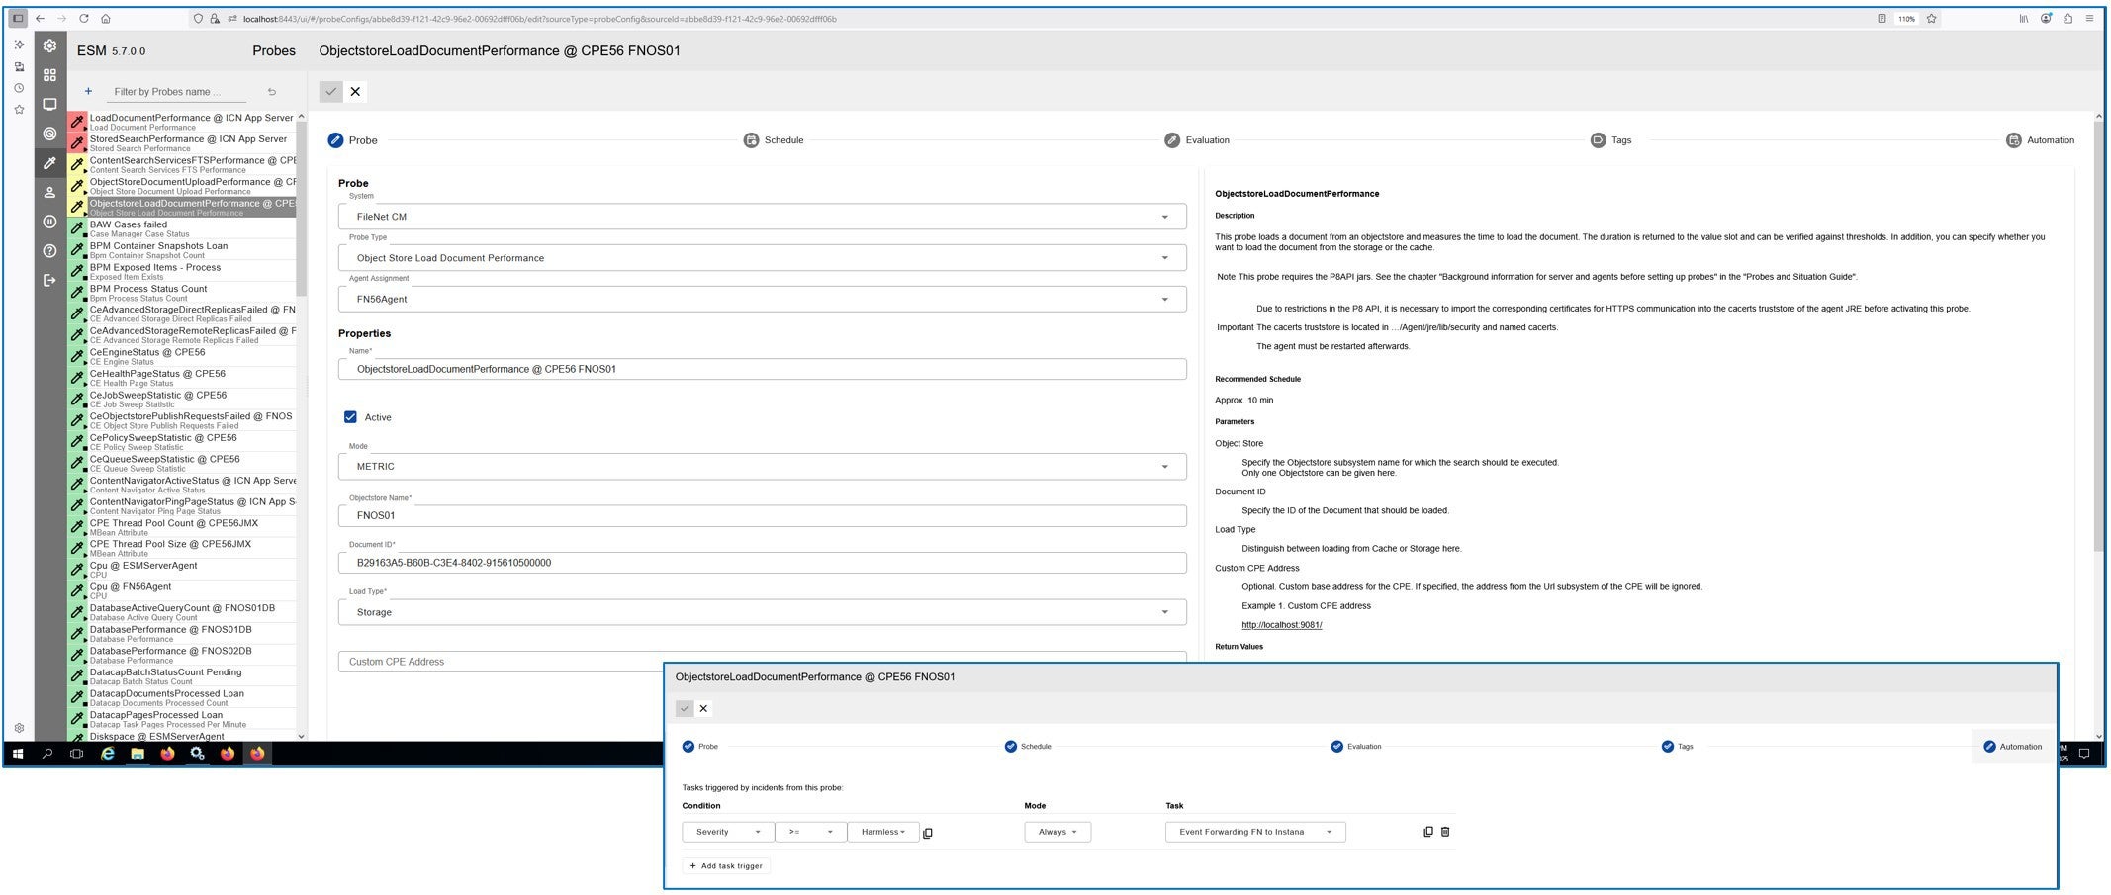Viewport: 2111px width, 895px height.
Task: Select Schedule step in Automation overlay panel
Action: [x=1028, y=747]
